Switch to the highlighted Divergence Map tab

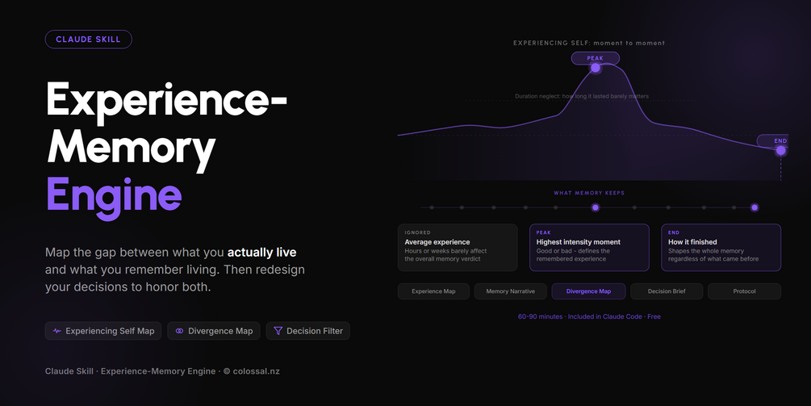(588, 291)
